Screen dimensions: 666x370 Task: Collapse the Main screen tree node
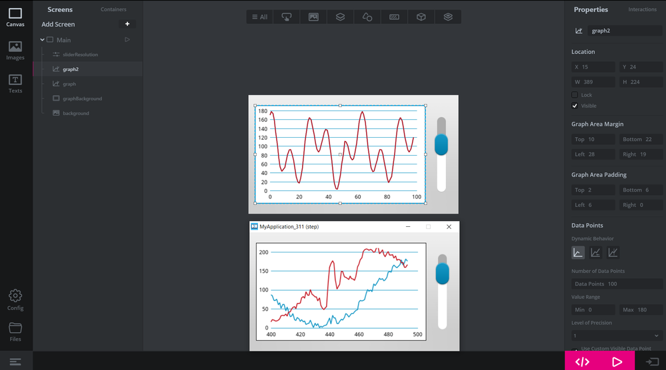coord(43,40)
